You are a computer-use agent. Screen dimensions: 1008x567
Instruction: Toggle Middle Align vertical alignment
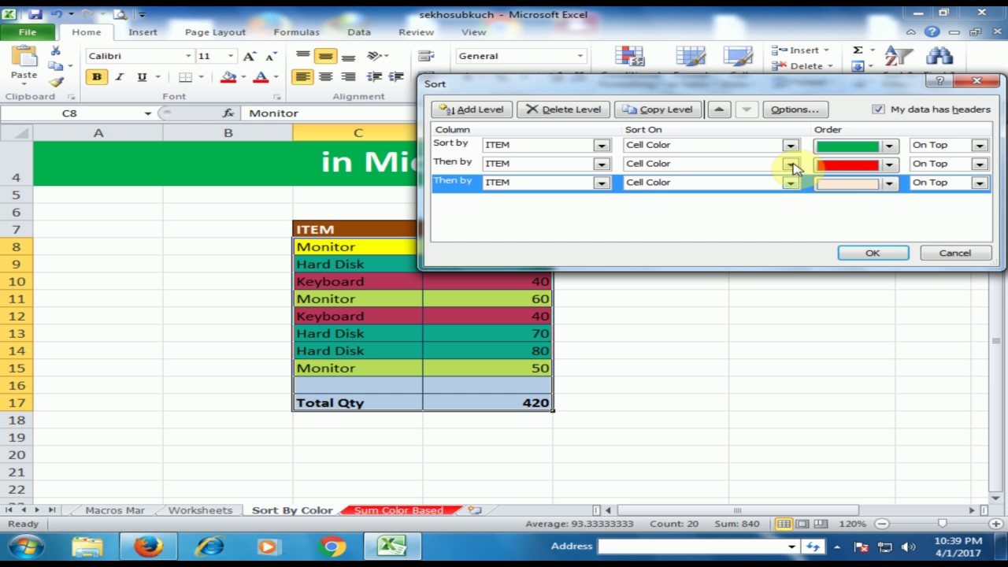point(325,56)
